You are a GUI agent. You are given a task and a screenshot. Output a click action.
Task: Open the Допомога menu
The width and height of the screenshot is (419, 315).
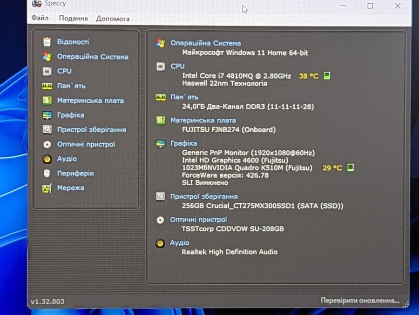(x=113, y=19)
